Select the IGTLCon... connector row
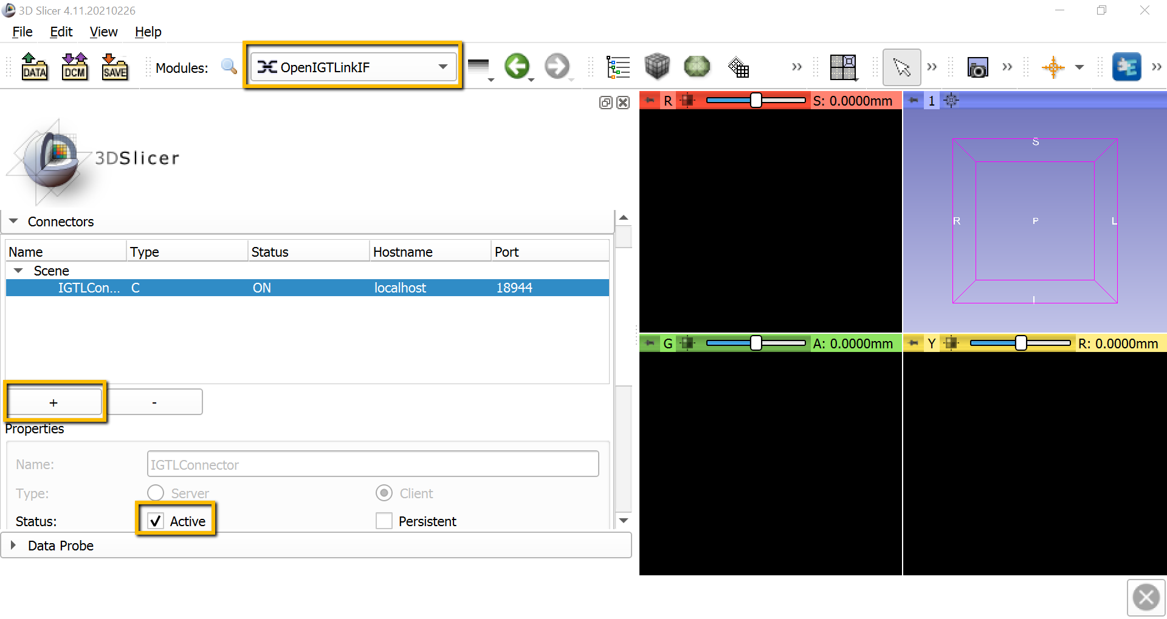 pyautogui.click(x=308, y=288)
